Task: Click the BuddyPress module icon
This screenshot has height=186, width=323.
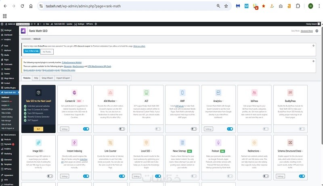Action: click(290, 93)
